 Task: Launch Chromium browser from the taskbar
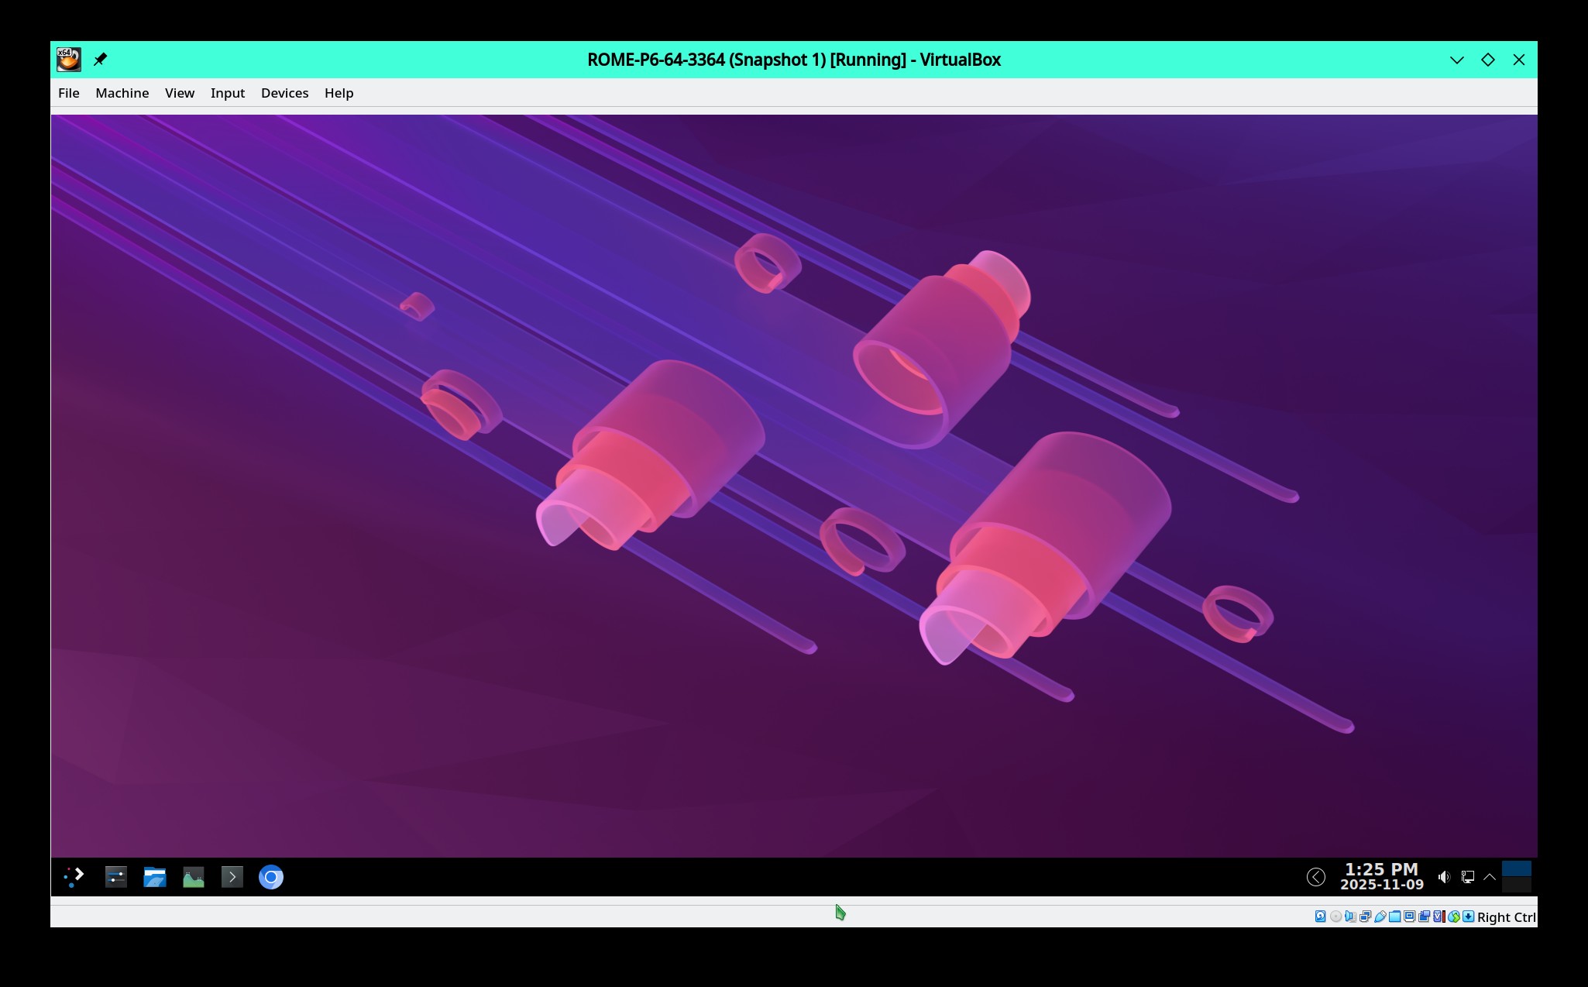(x=270, y=877)
